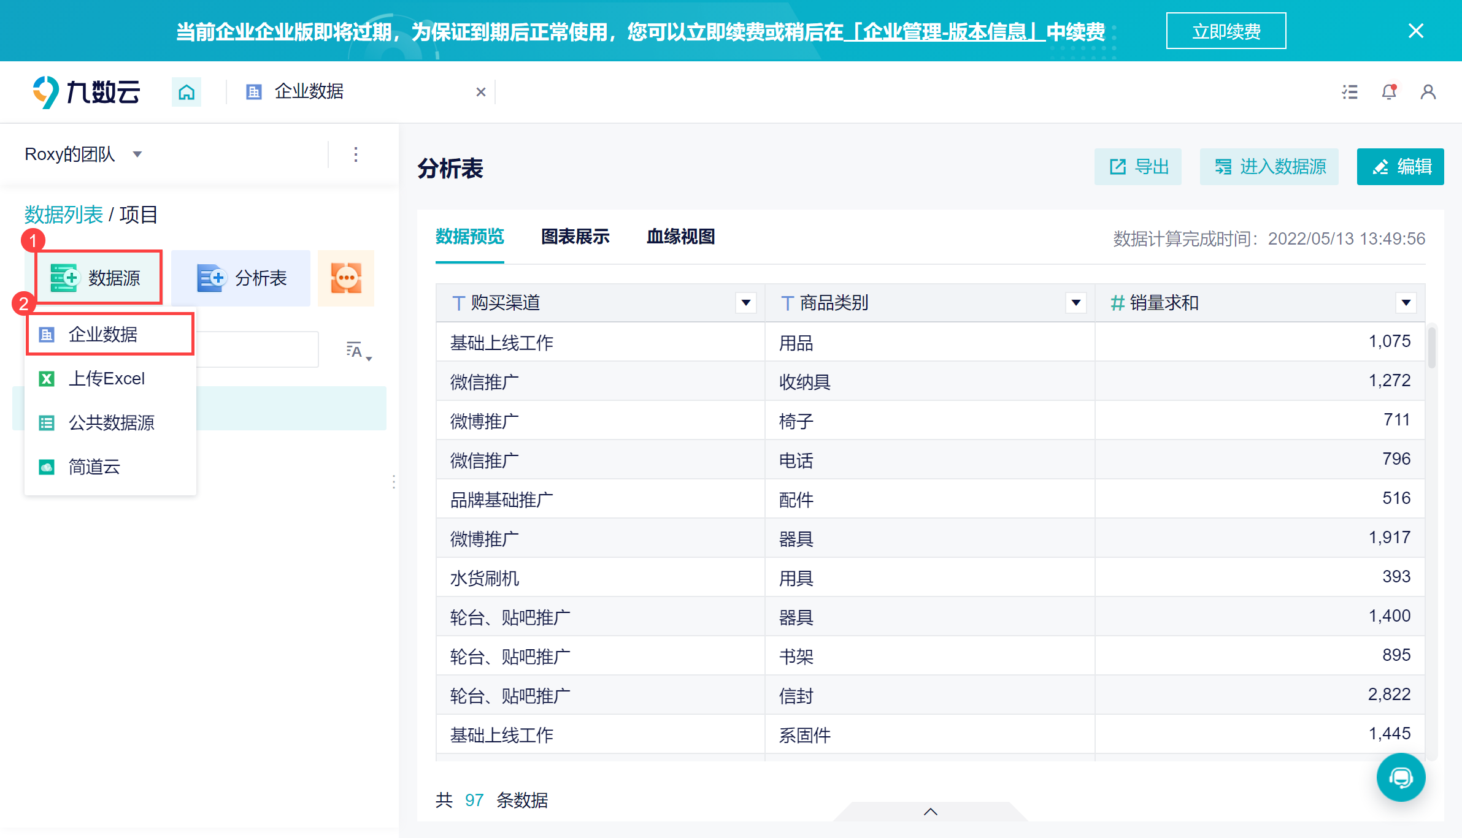
Task: Click the 立即续费 renew button
Action: point(1225,31)
